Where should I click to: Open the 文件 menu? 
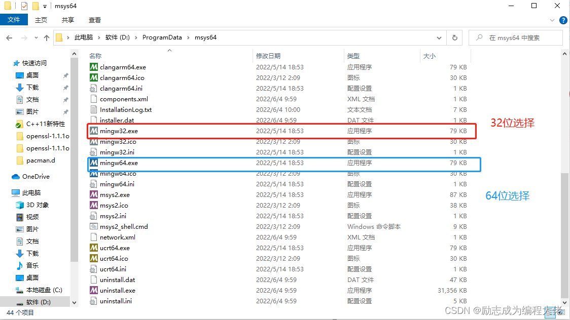click(14, 20)
